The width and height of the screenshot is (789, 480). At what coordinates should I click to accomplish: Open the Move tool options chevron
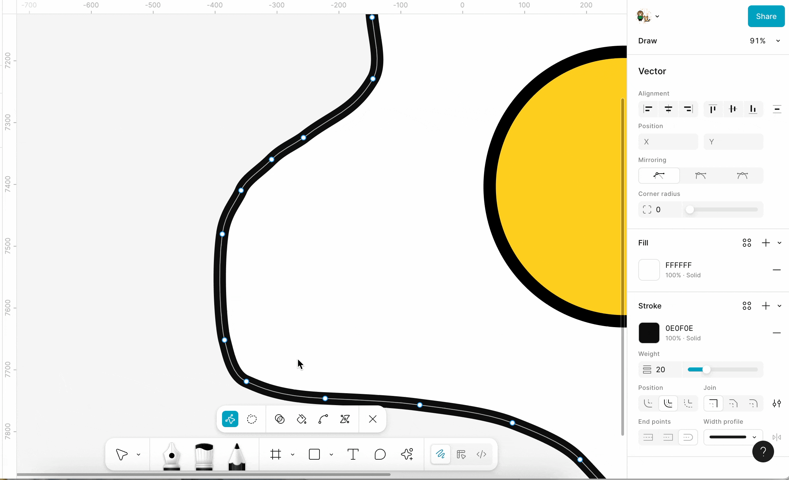(x=139, y=455)
